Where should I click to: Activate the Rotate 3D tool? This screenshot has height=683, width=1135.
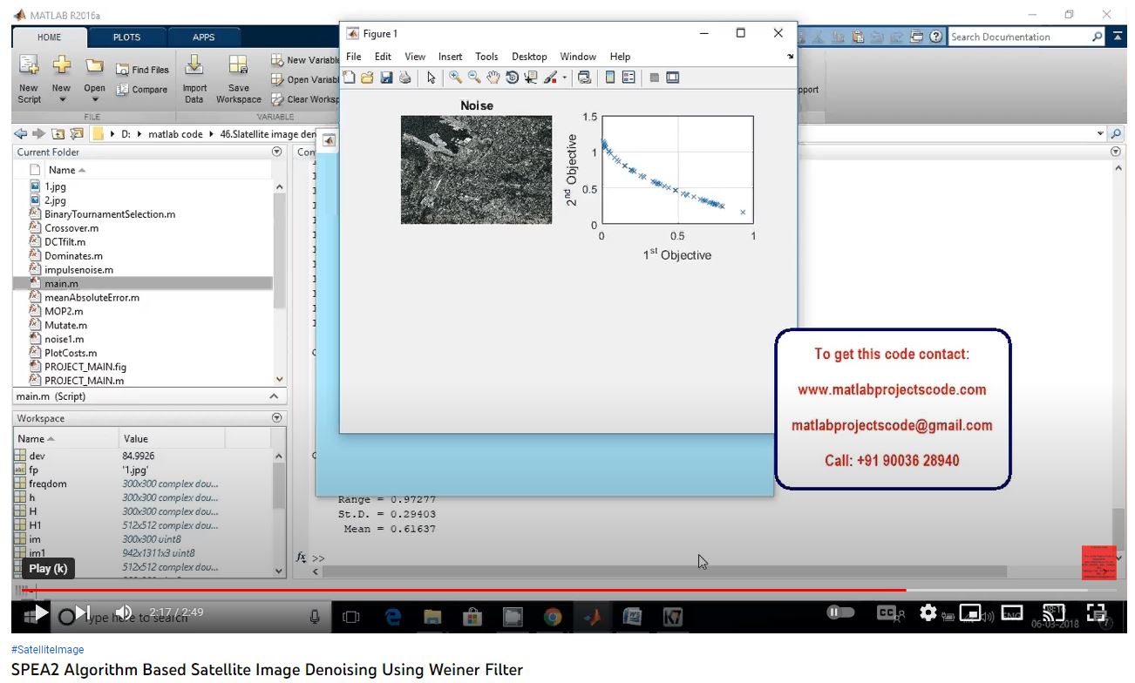pos(512,78)
